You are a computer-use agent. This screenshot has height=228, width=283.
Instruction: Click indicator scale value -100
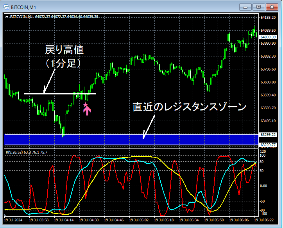[263, 214]
